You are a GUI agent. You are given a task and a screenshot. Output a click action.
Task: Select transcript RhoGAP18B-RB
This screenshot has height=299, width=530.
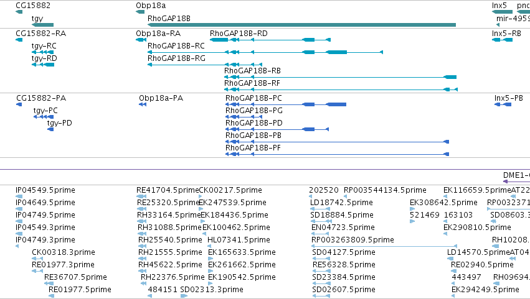click(x=341, y=77)
